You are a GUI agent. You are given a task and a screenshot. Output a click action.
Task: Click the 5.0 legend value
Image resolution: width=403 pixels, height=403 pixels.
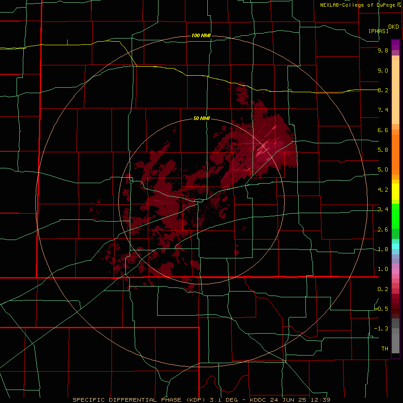tap(383, 170)
